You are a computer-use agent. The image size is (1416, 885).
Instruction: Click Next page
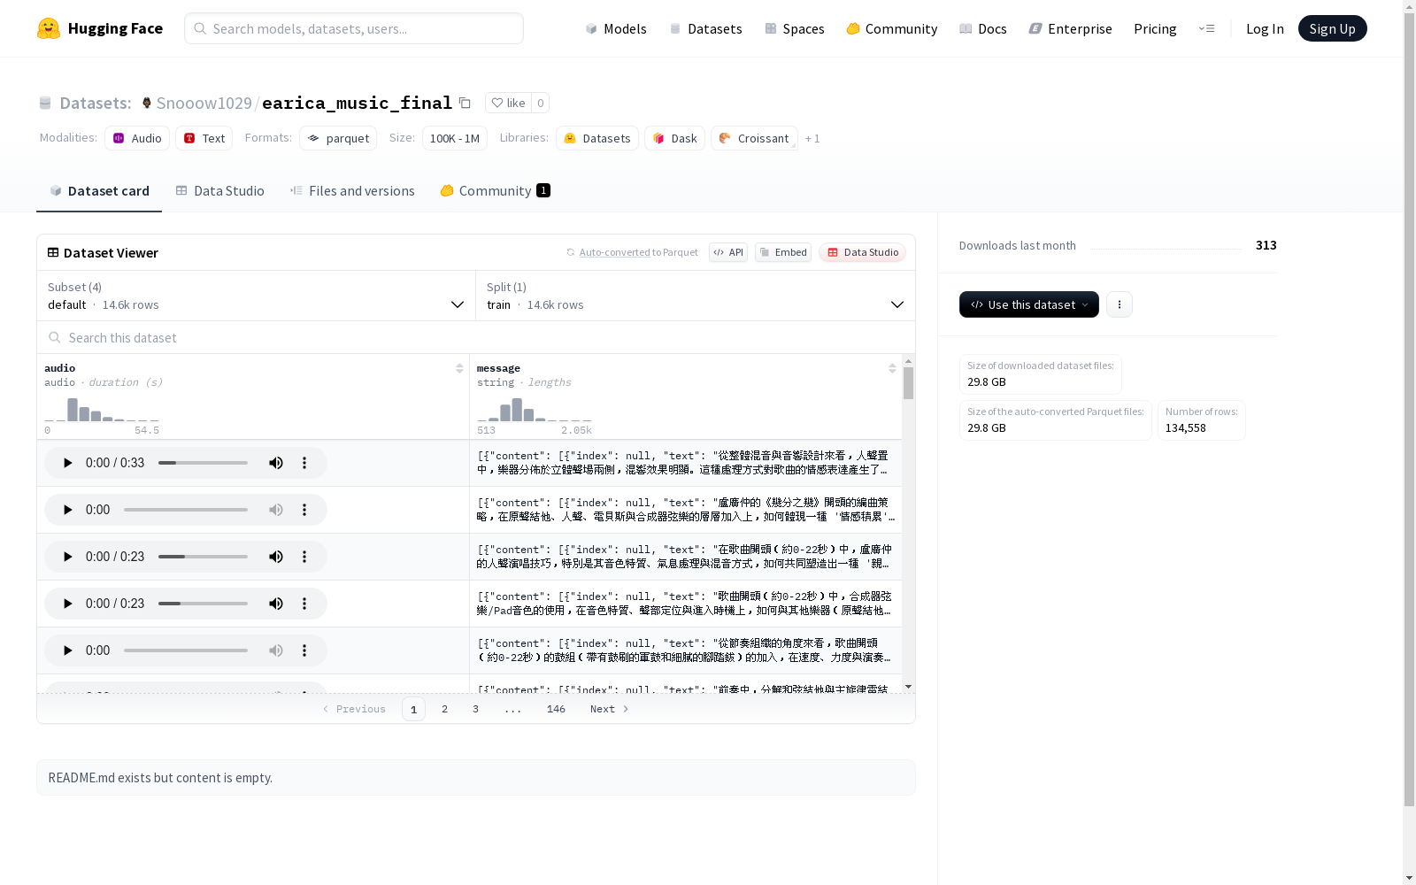tap(609, 709)
